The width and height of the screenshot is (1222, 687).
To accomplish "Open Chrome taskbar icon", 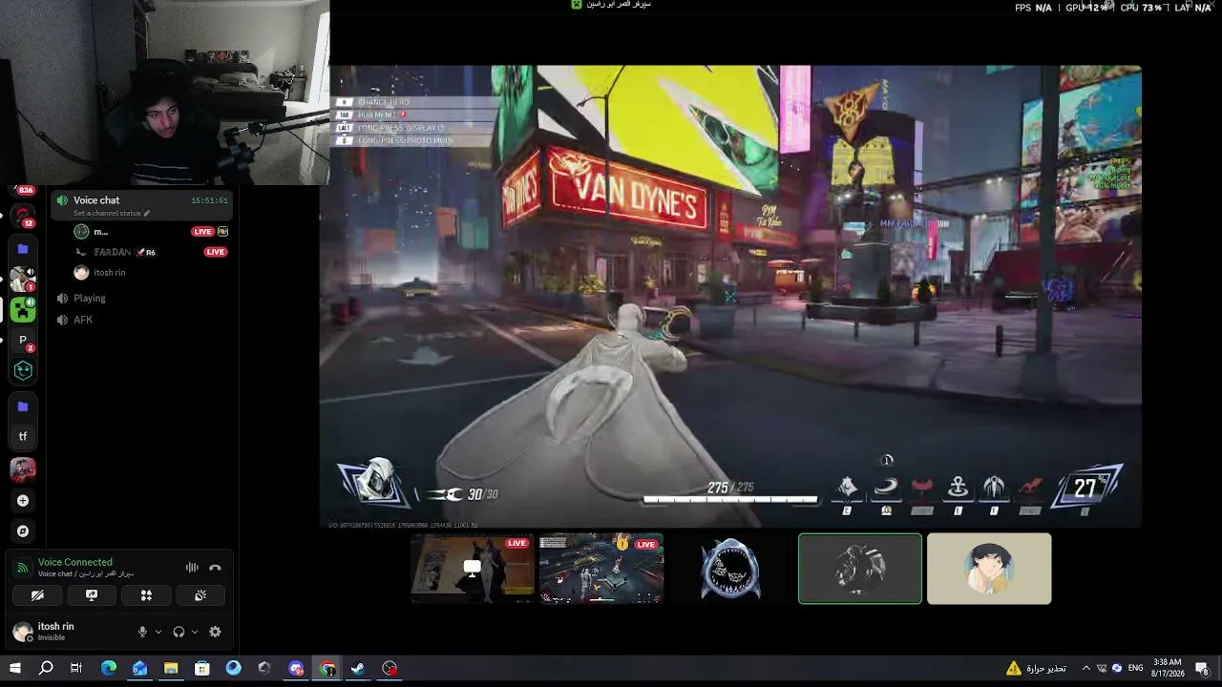I will [327, 668].
